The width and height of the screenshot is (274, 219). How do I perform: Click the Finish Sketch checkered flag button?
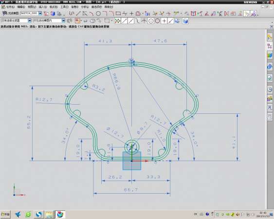(x=4, y=13)
